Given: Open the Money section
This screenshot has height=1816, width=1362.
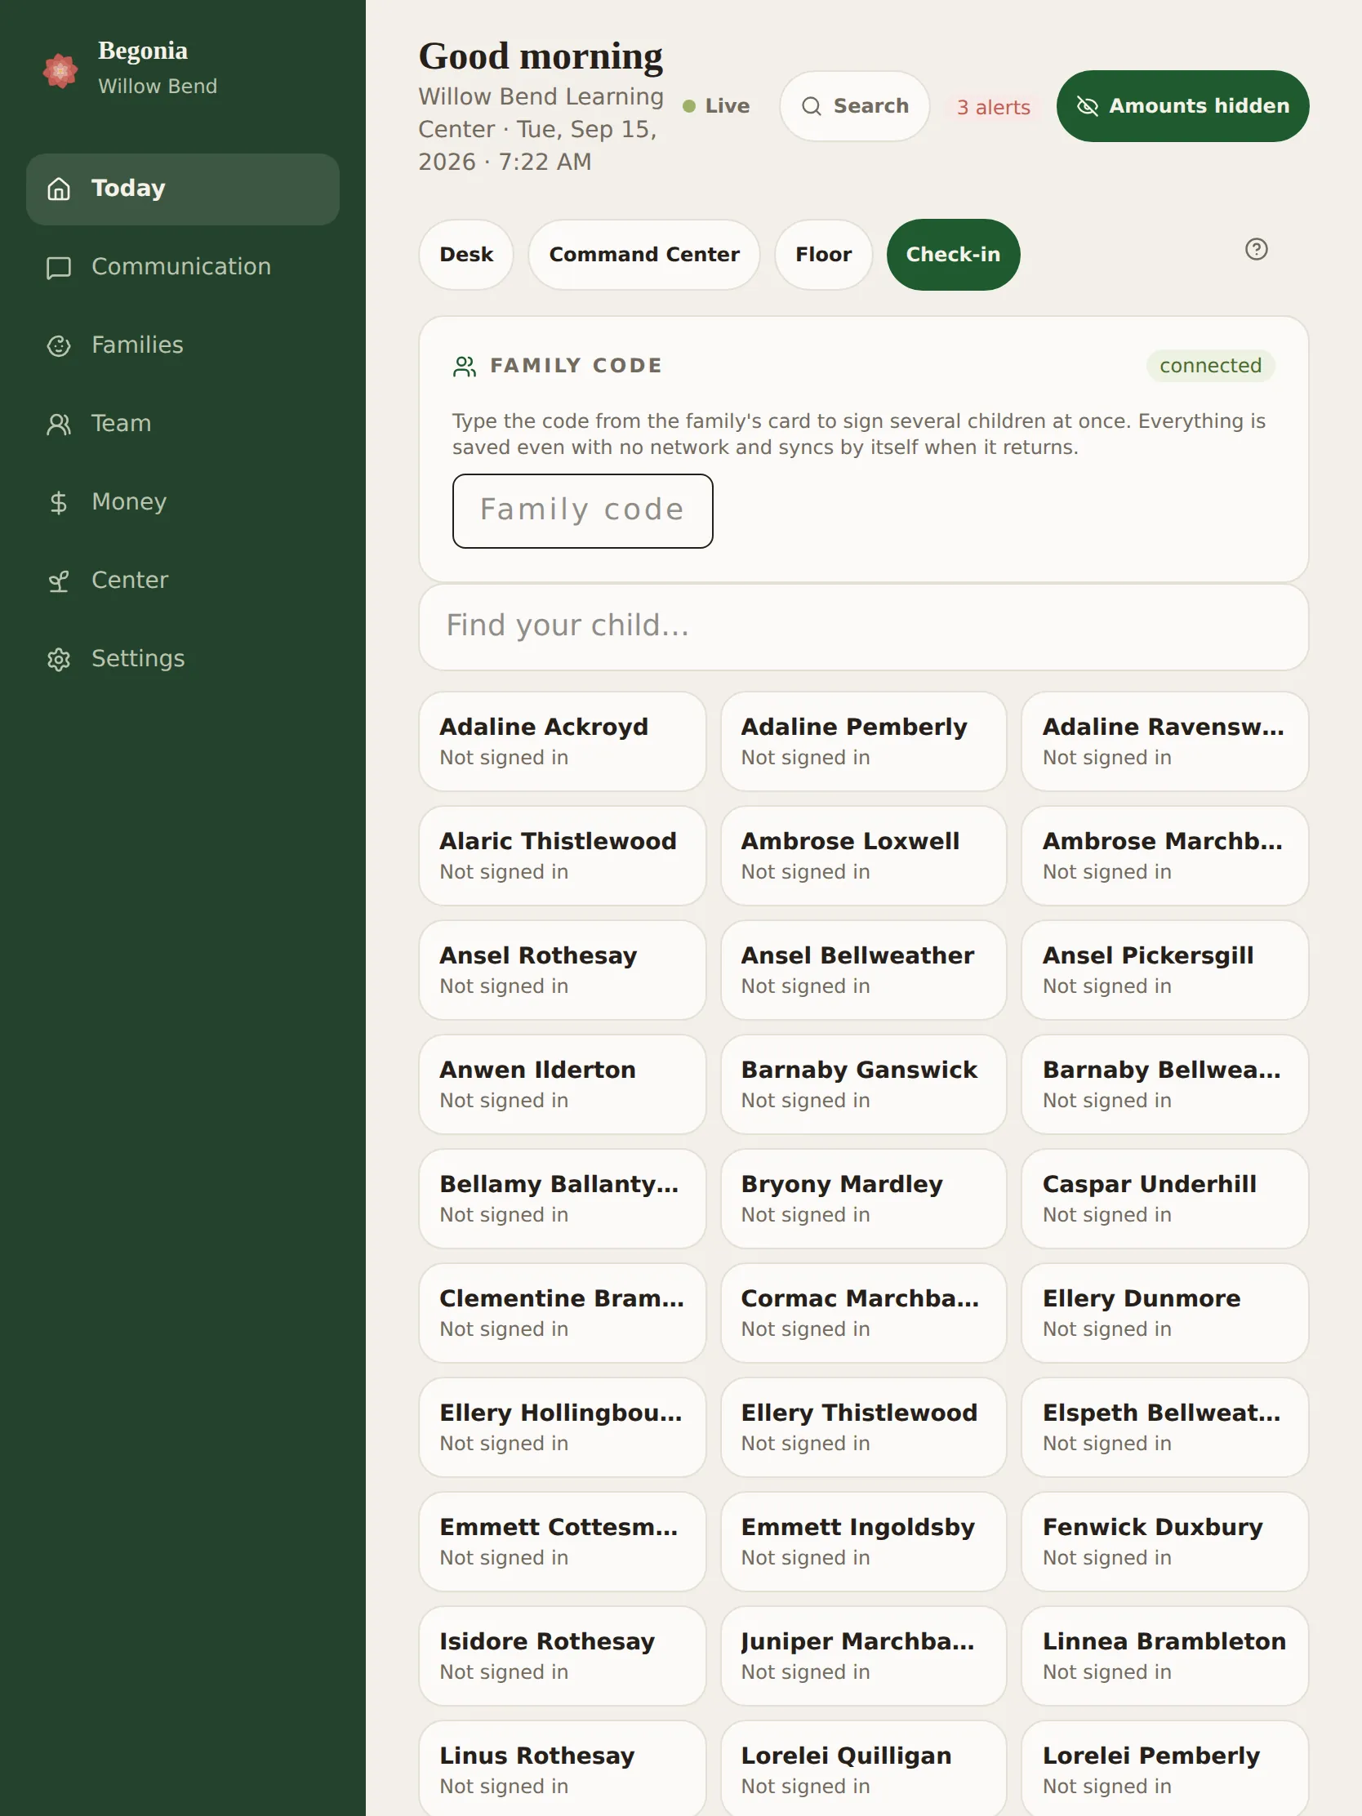Looking at the screenshot, I should 182,502.
